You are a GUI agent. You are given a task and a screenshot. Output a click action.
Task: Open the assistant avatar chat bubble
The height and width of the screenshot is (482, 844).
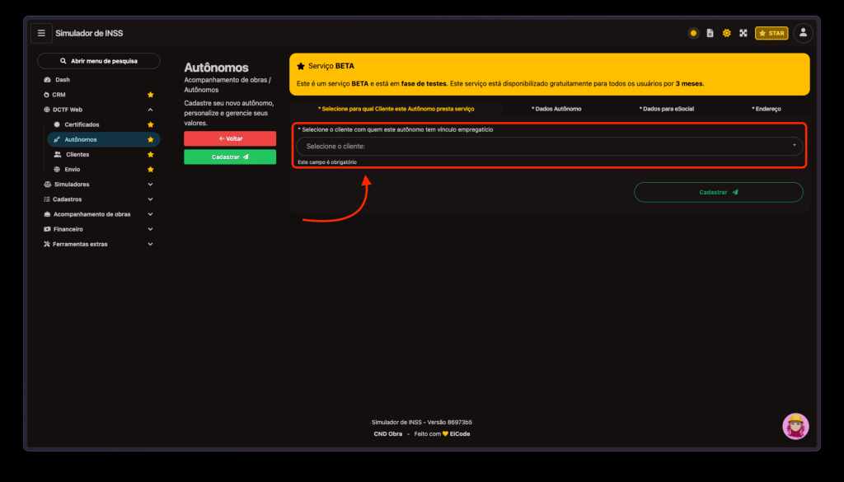[x=795, y=427]
